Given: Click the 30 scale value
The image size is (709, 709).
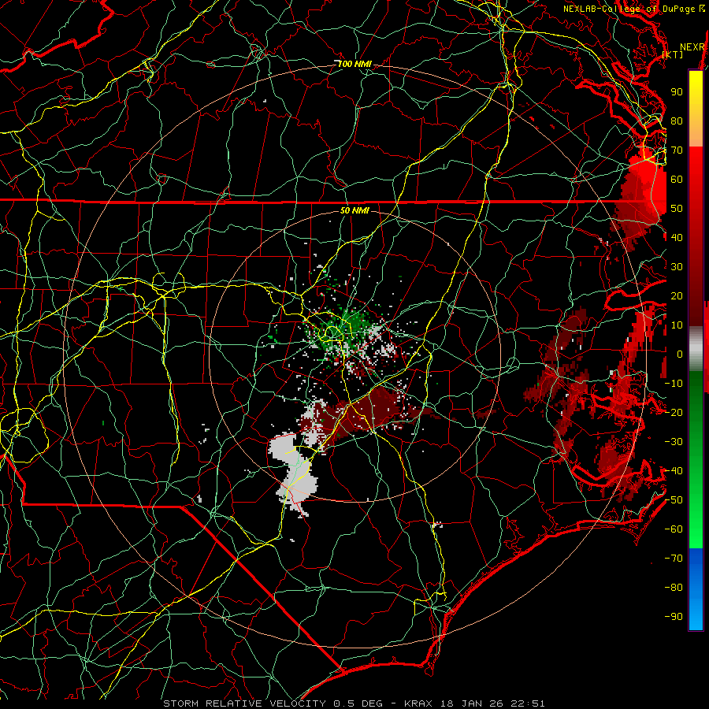Looking at the screenshot, I should tap(677, 267).
